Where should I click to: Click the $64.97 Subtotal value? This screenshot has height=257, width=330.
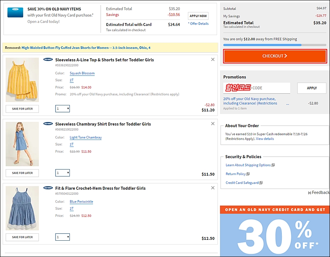click(x=321, y=8)
